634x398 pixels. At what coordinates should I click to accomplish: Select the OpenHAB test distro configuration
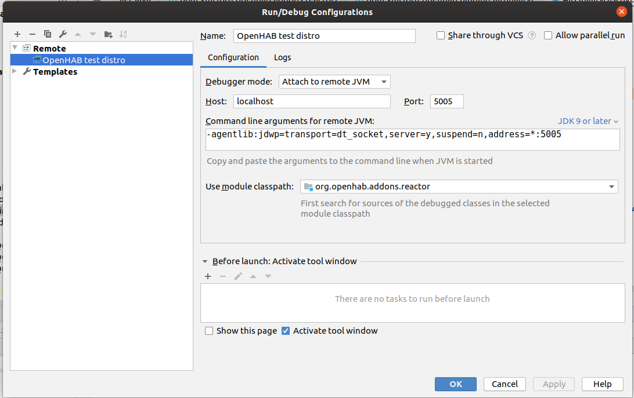pyautogui.click(x=84, y=60)
